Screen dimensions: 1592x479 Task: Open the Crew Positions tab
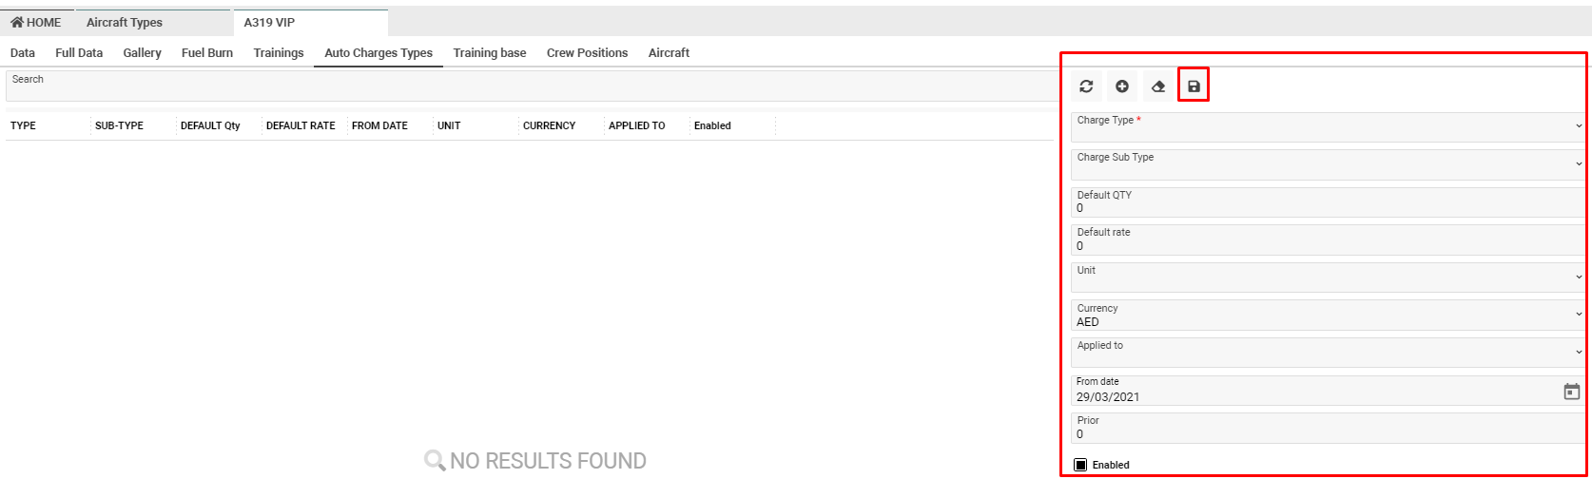coord(587,53)
